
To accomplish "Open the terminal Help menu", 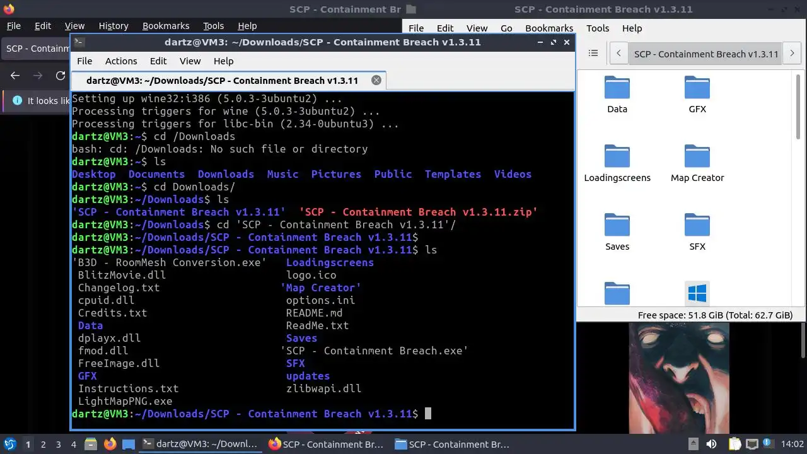I will (223, 61).
